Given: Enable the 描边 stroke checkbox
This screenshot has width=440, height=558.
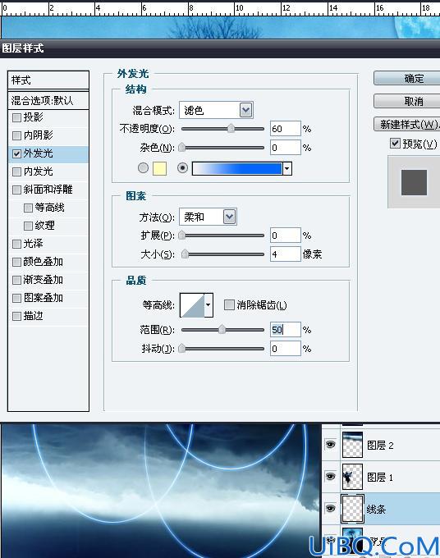Looking at the screenshot, I should pos(16,316).
